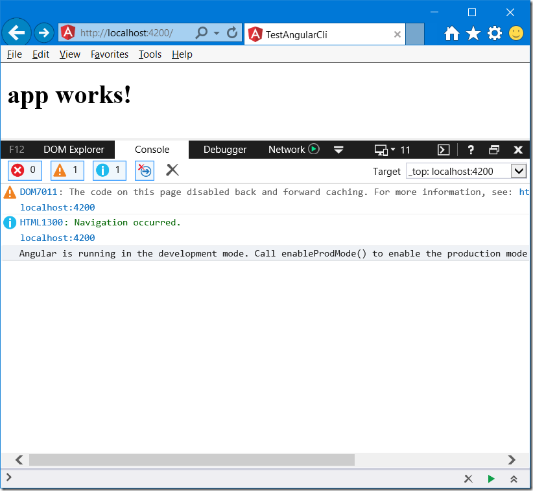533x491 pixels.
Task: Open localhost:4200 link under DOM7011 warning
Action: pyautogui.click(x=58, y=207)
